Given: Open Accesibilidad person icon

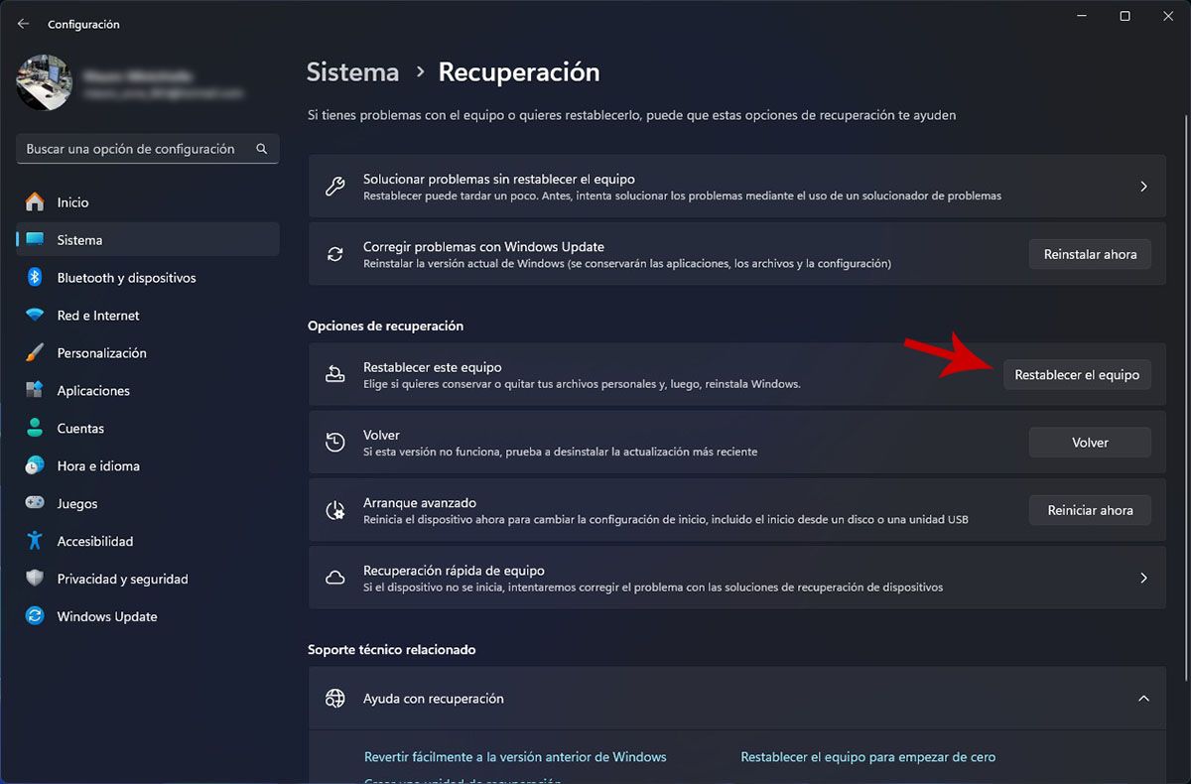Looking at the screenshot, I should point(35,541).
